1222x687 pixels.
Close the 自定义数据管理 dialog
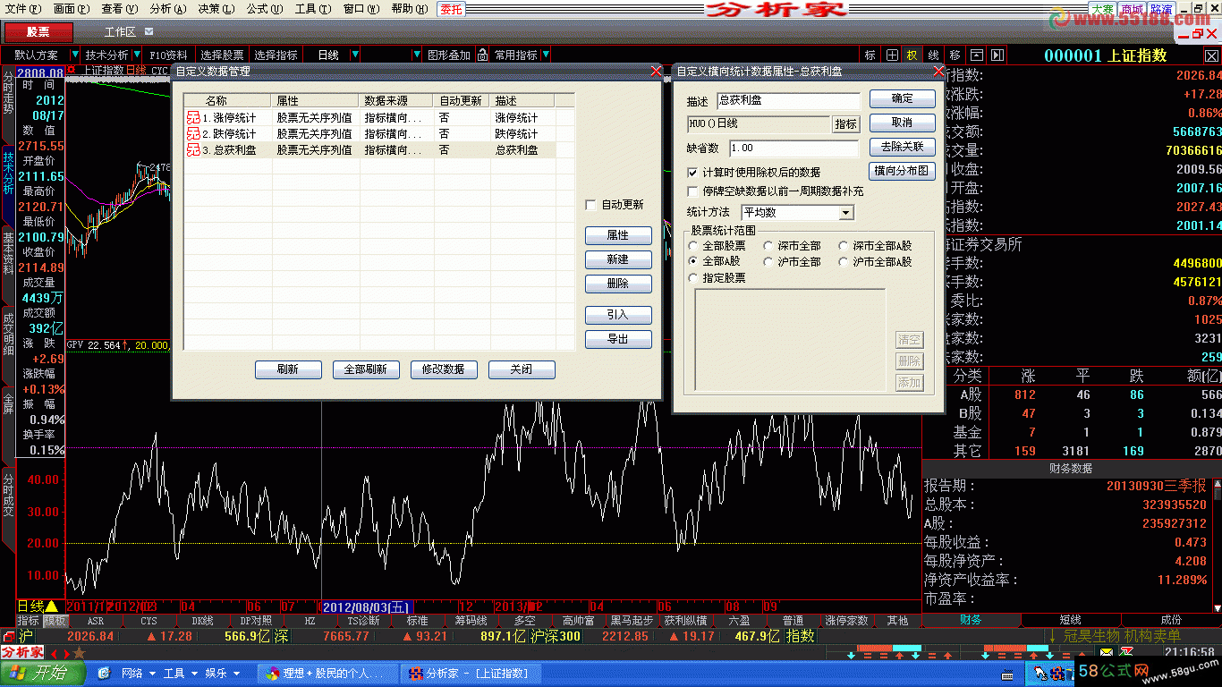click(x=656, y=72)
